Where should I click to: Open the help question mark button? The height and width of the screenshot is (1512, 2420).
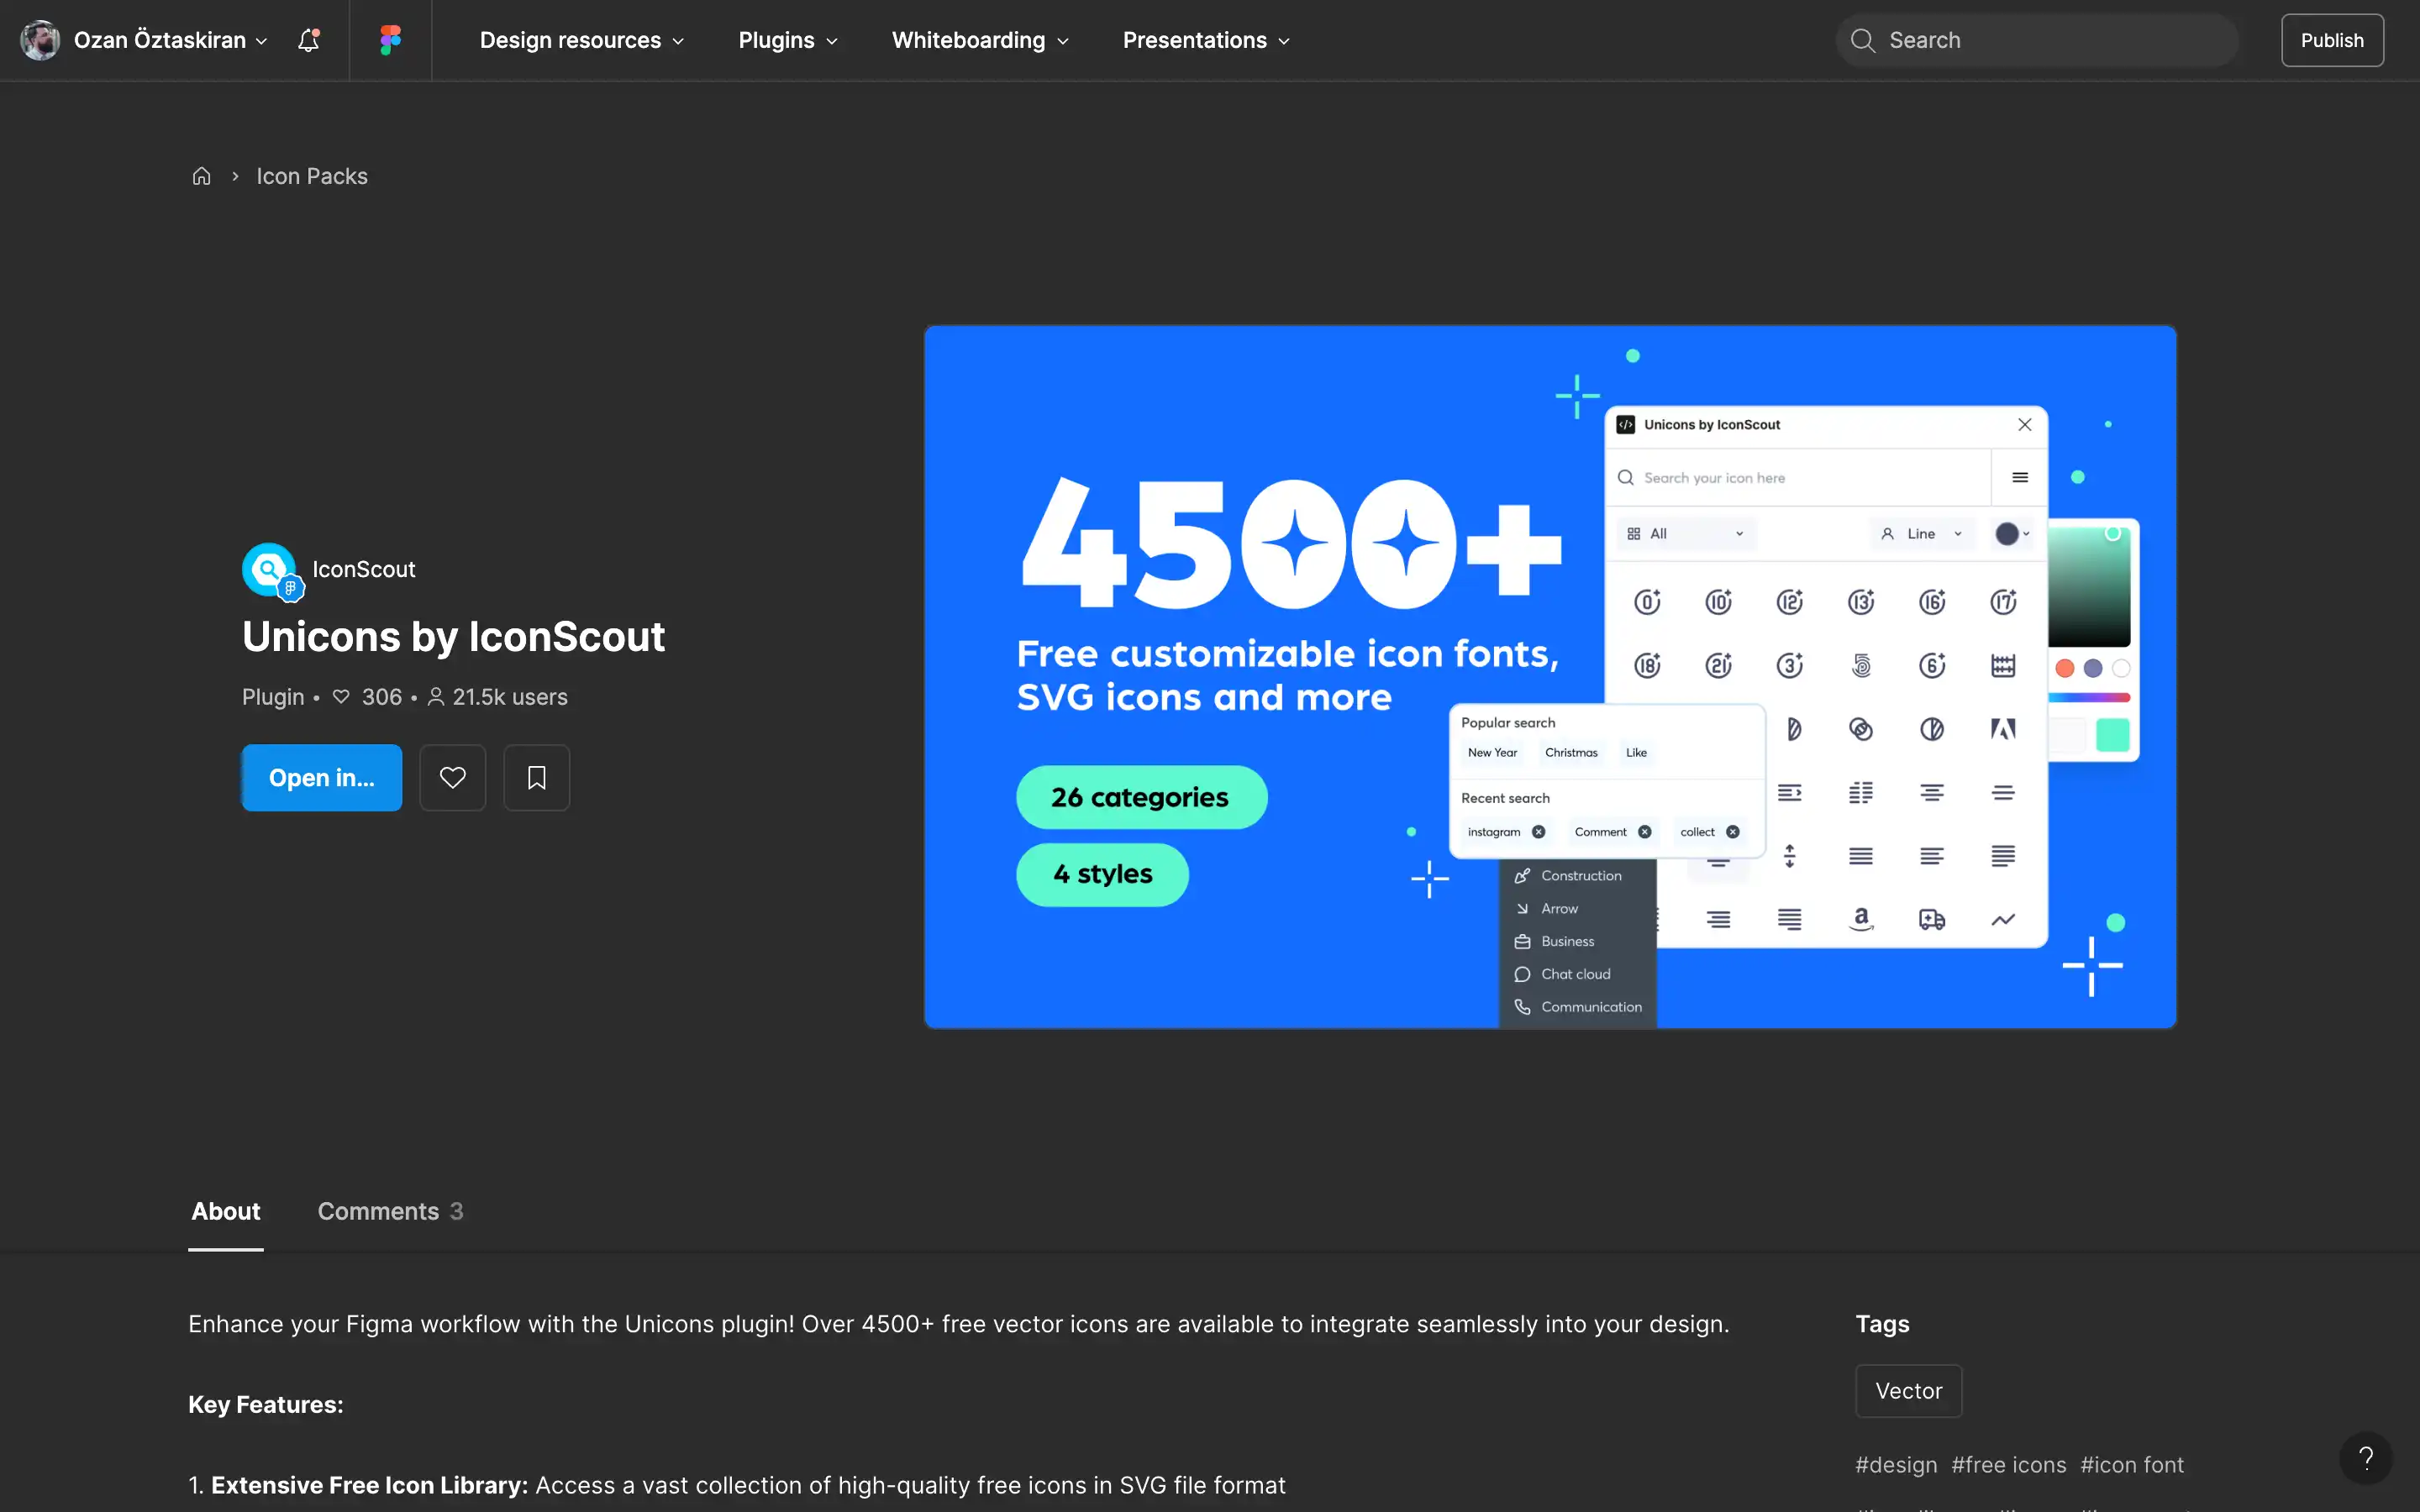point(2366,1458)
